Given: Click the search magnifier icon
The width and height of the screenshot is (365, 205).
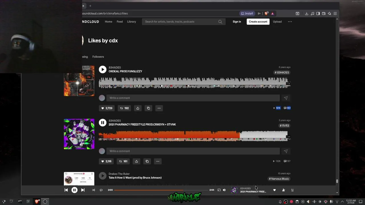Looking at the screenshot, I should (x=220, y=22).
